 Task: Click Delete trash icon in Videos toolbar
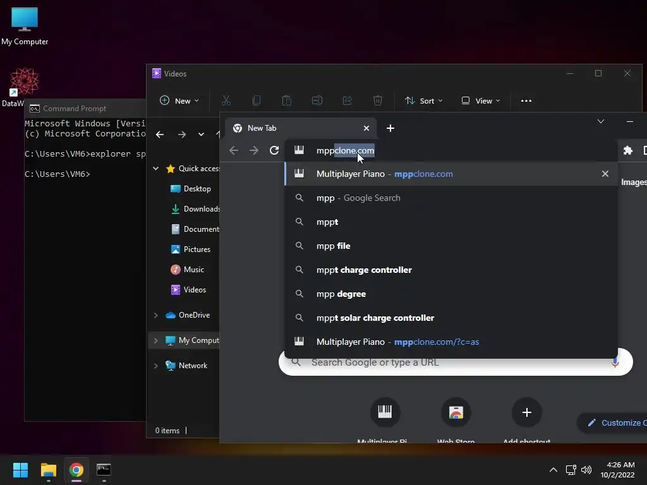point(378,100)
